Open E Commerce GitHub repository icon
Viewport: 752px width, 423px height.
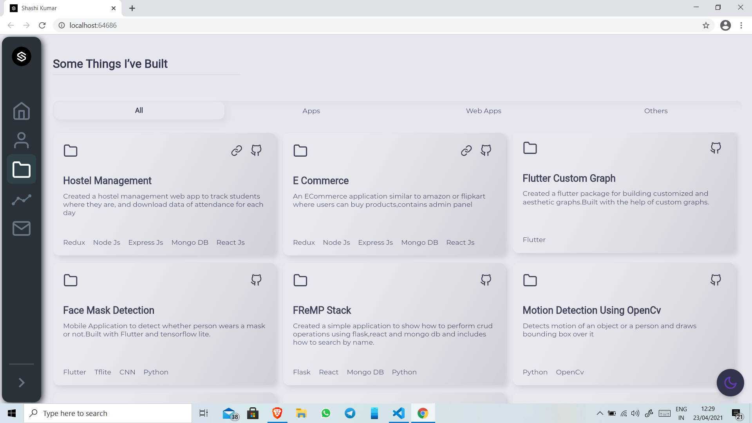pyautogui.click(x=486, y=150)
